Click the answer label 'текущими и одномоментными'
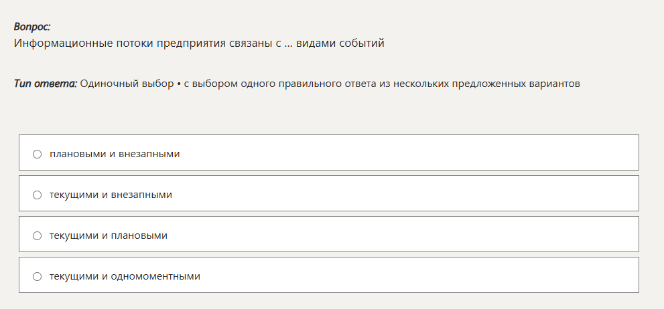The image size is (664, 309). [x=125, y=276]
